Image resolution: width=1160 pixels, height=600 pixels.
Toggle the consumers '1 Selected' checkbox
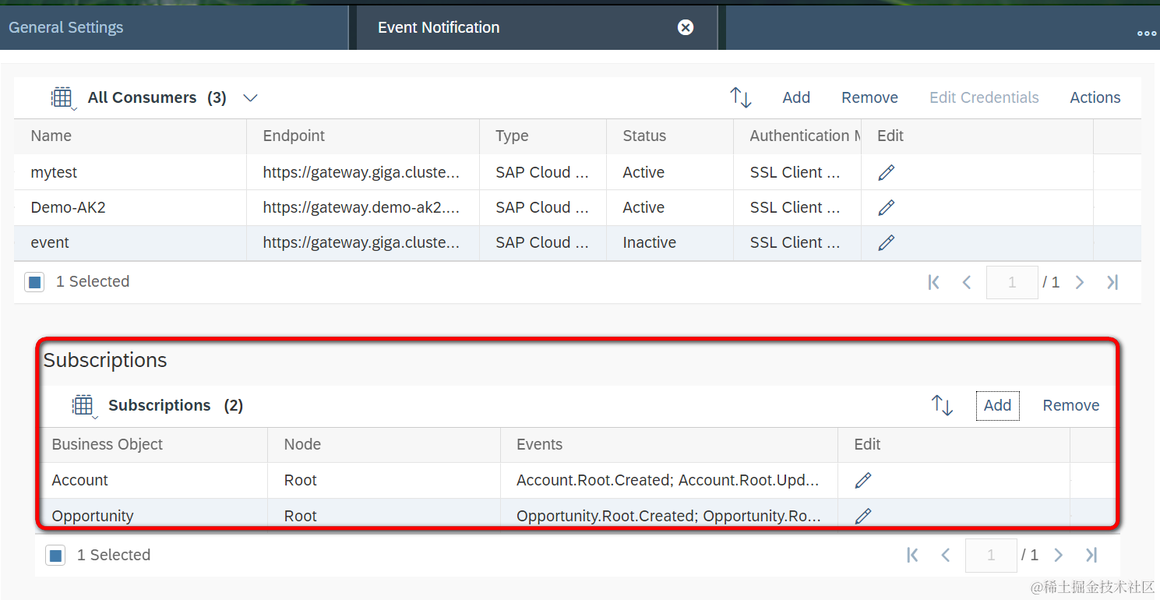(34, 282)
